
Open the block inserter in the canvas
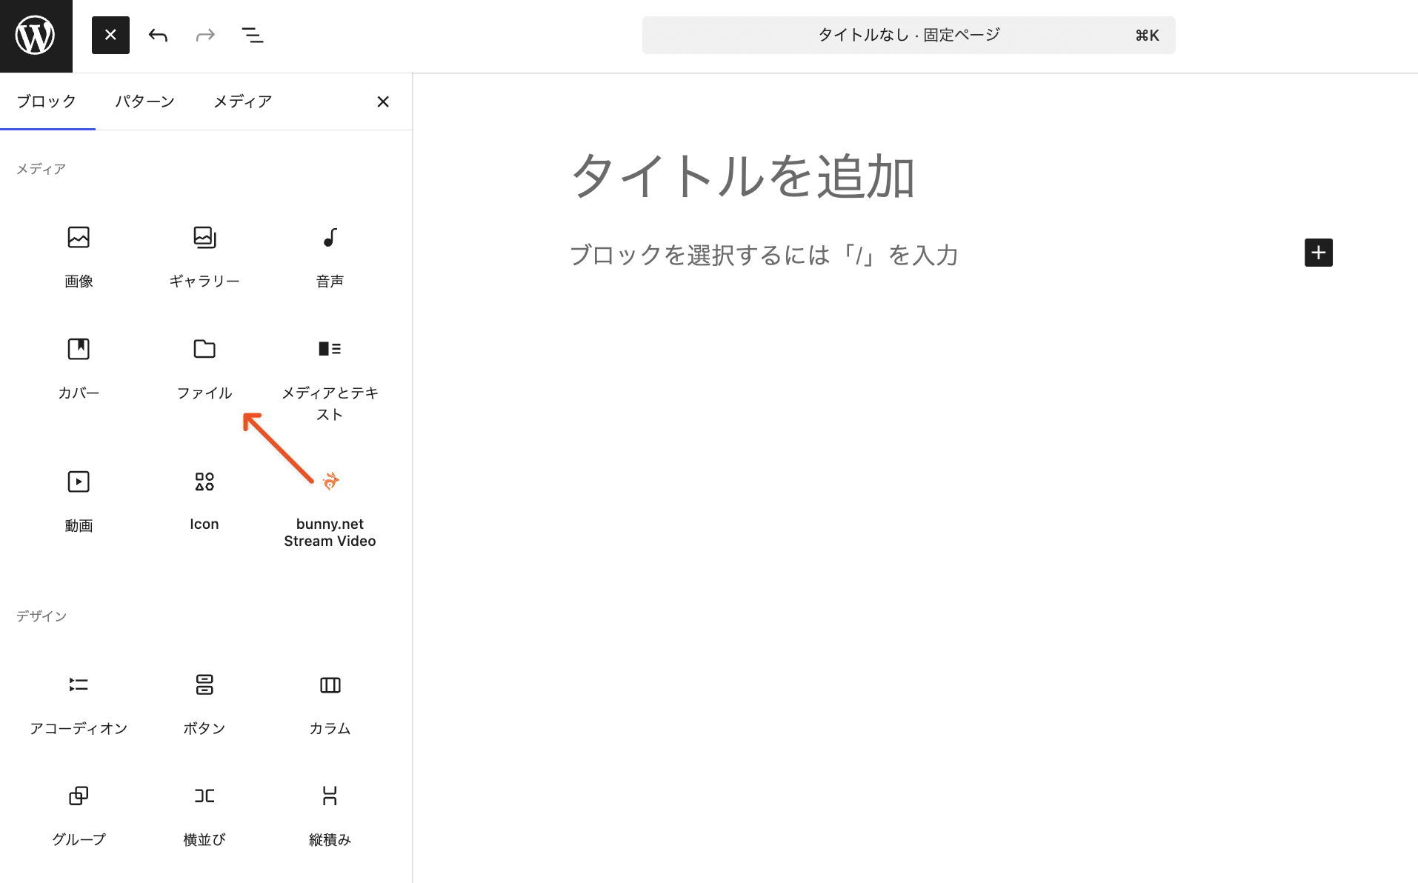(1319, 253)
